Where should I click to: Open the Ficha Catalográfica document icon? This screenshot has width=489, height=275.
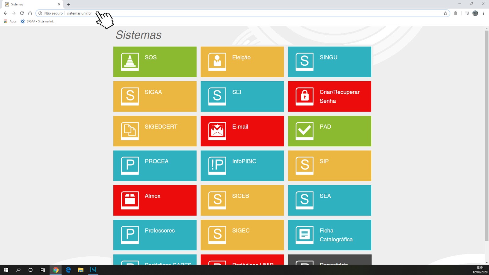coord(305,235)
